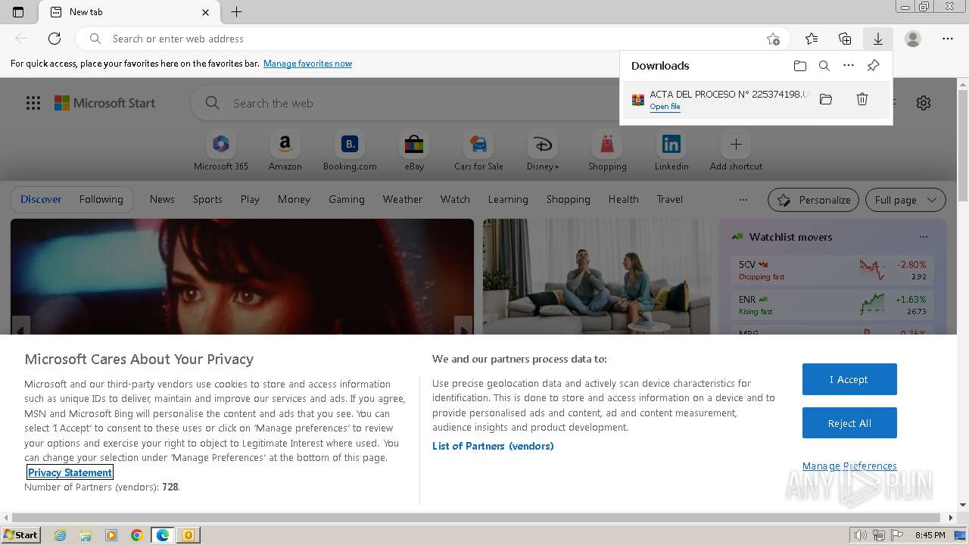Click Open file under downloaded archive
Viewport: 969px width, 545px height.
click(665, 107)
